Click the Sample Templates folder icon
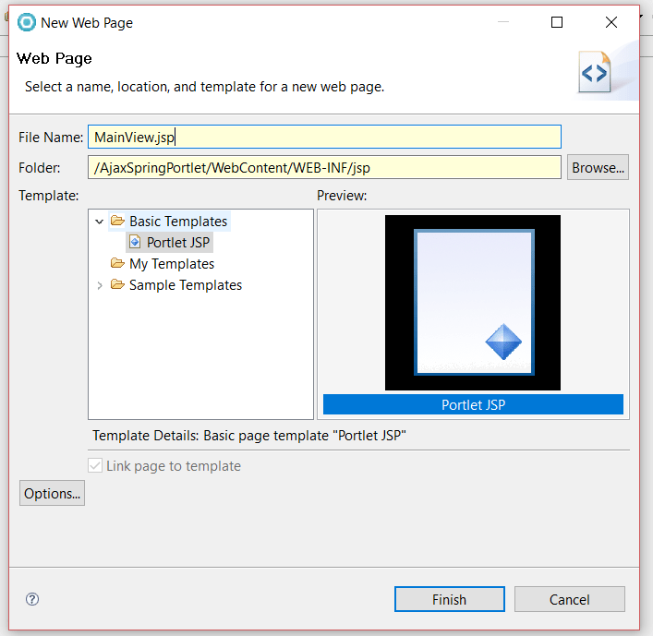Viewport: 653px width, 636px height. (117, 285)
